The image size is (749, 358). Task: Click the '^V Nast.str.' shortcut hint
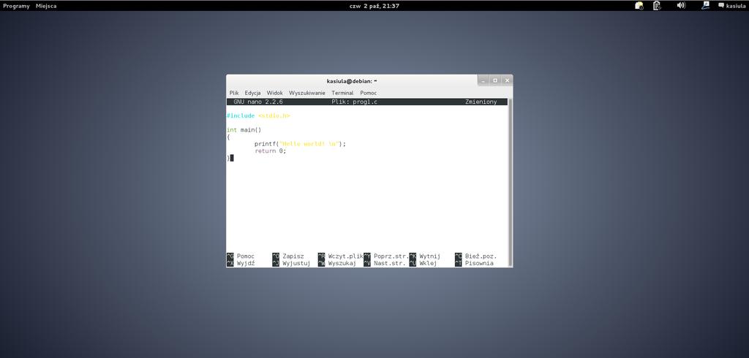tap(385, 264)
